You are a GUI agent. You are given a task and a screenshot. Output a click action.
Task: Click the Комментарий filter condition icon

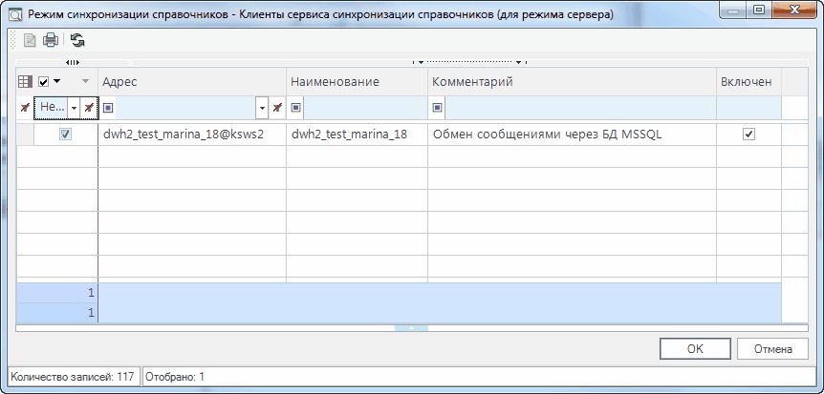438,107
